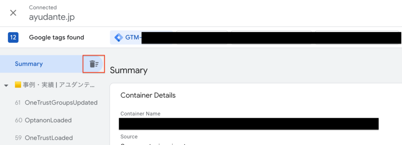Click the Container Name field label
402x145 pixels.
(141, 114)
